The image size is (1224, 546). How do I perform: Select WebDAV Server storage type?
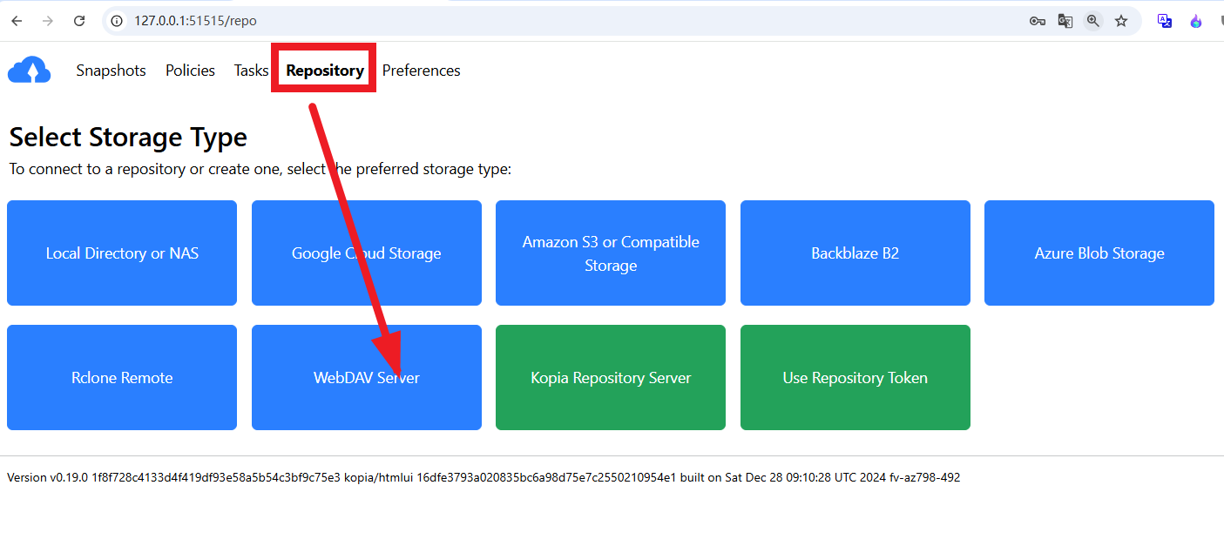point(367,378)
